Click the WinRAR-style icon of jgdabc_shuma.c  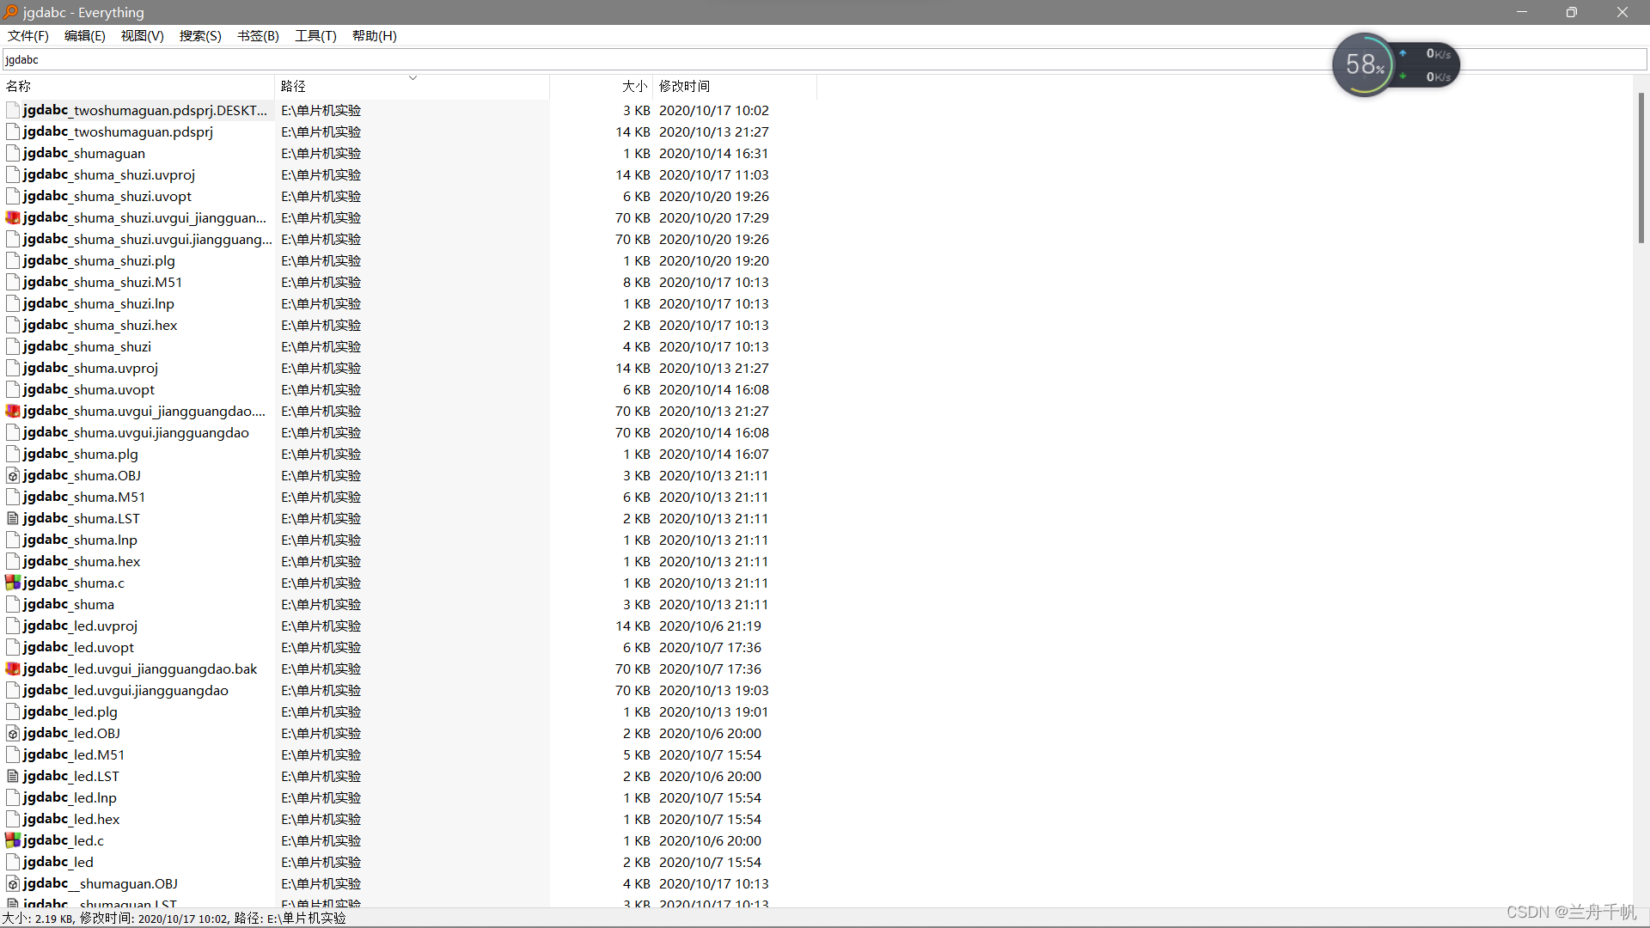(x=13, y=583)
